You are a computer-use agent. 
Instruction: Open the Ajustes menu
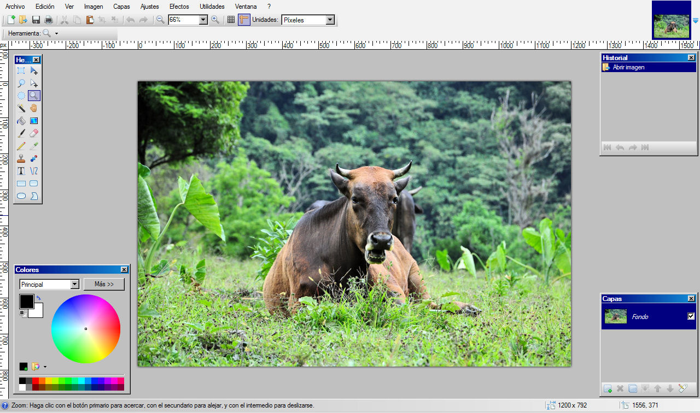pos(149,6)
